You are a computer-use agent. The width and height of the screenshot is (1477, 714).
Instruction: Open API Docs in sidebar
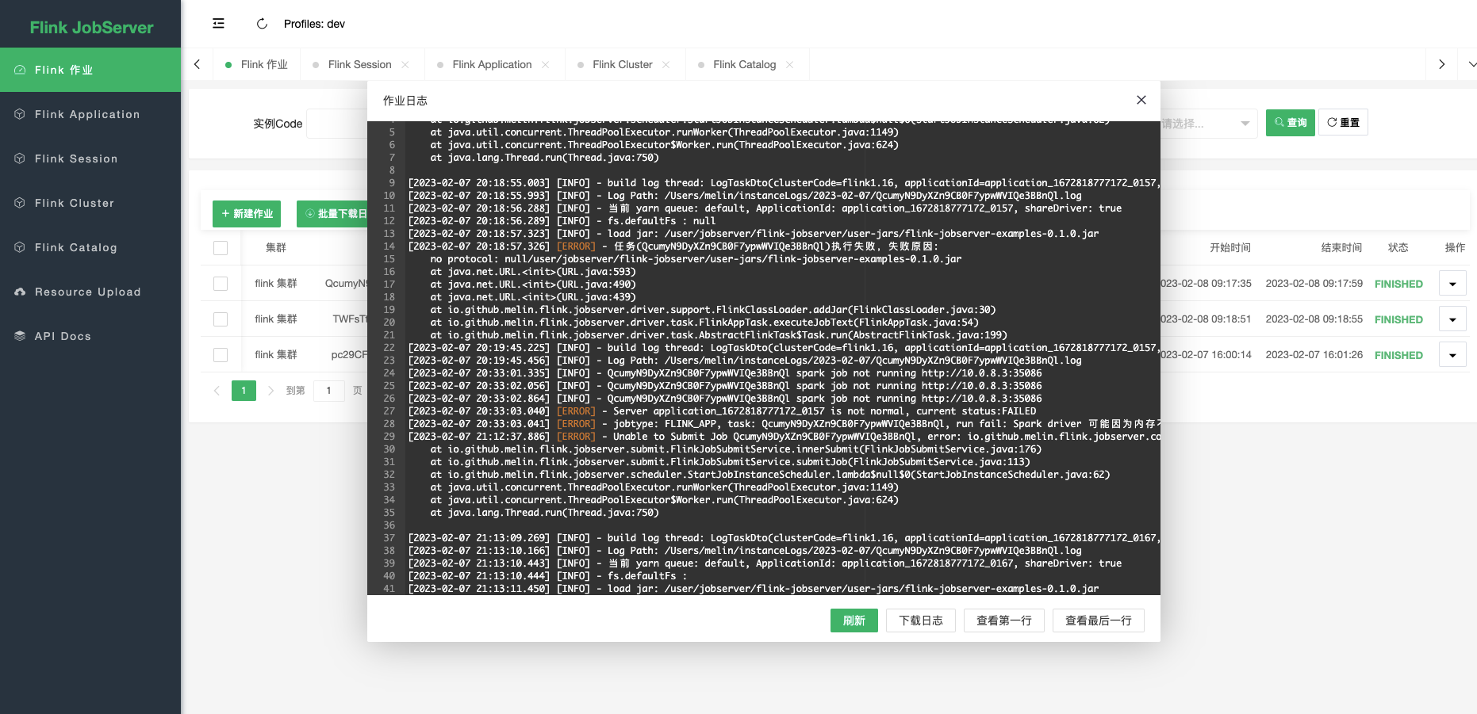pyautogui.click(x=90, y=336)
